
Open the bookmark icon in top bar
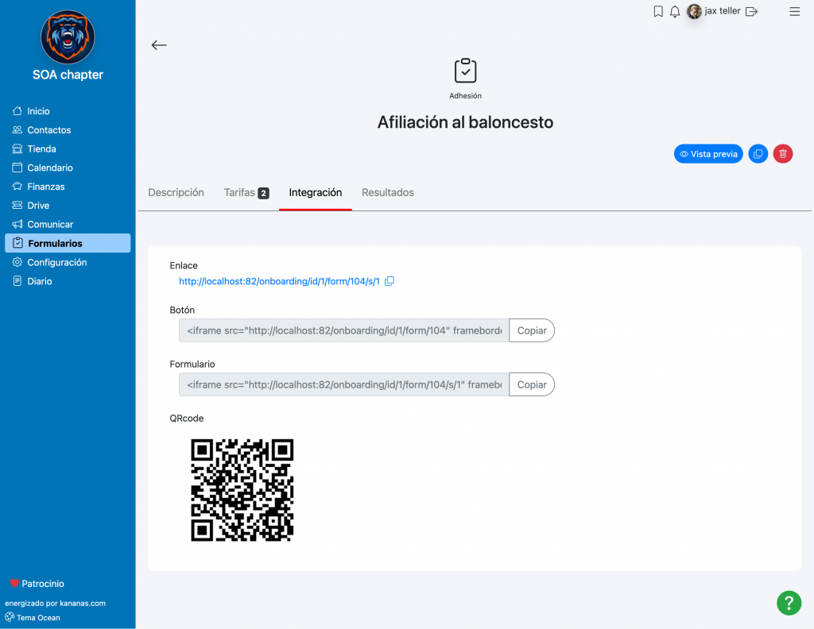coord(658,11)
